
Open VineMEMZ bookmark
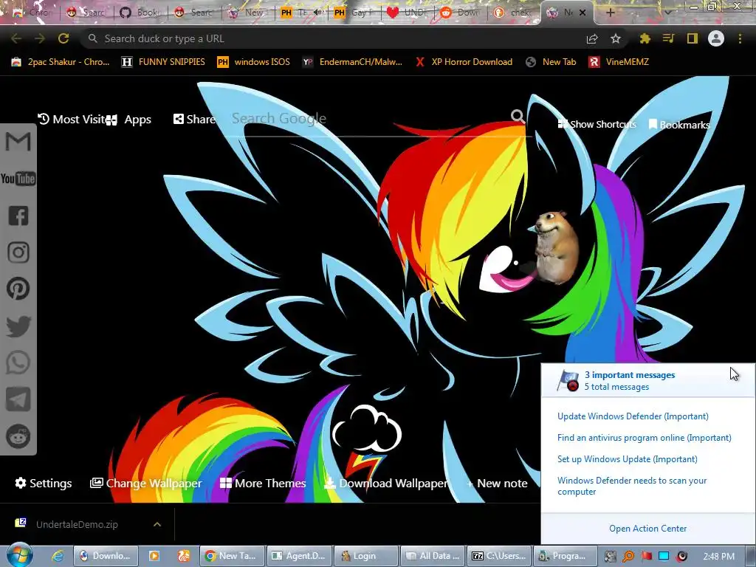pos(619,62)
